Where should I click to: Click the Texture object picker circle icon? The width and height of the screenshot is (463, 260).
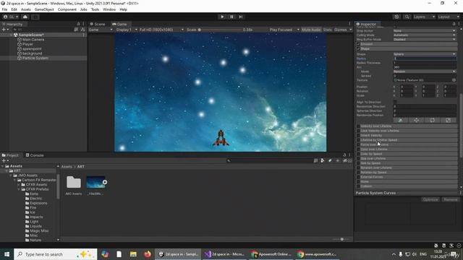[x=454, y=80]
